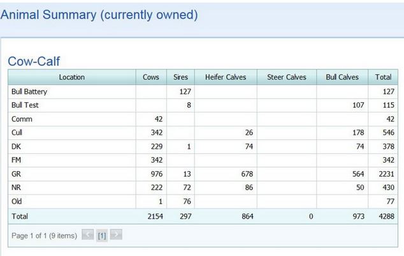Viewport: 404px width, 256px height.
Task: Sort by the Total column header
Action: coord(383,77)
